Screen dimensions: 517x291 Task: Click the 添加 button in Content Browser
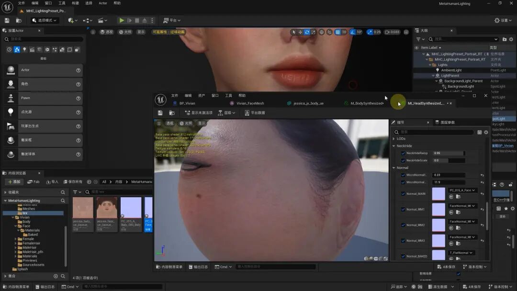[13, 182]
